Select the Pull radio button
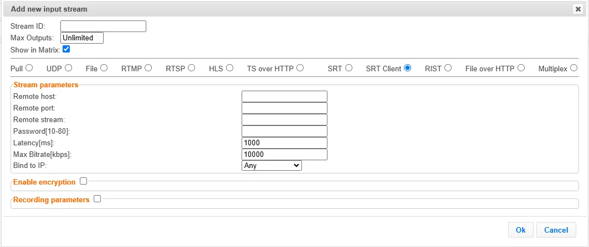This screenshot has height=247, width=589. click(29, 68)
